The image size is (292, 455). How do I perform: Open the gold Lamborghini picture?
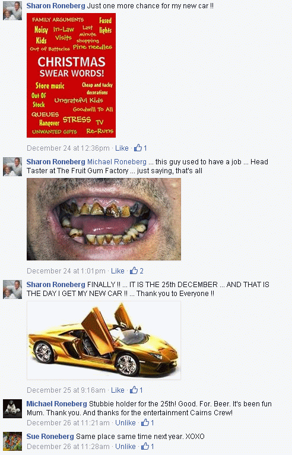(104, 341)
